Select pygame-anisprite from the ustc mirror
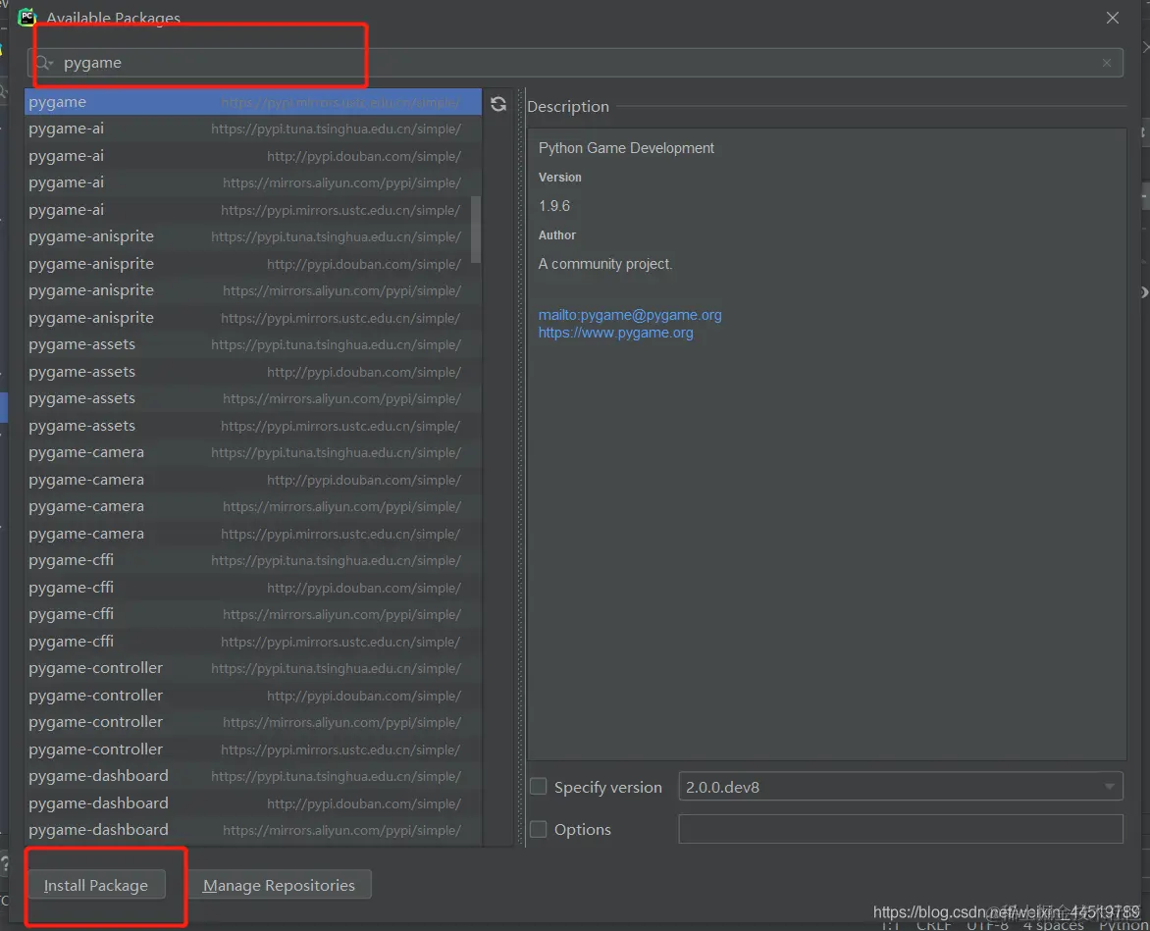Screen dimensions: 1150x931 tap(253, 318)
